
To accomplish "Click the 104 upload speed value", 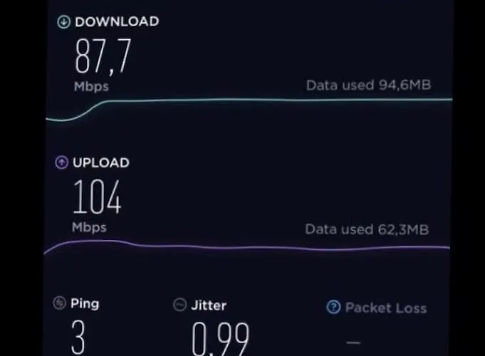I will coord(97,197).
